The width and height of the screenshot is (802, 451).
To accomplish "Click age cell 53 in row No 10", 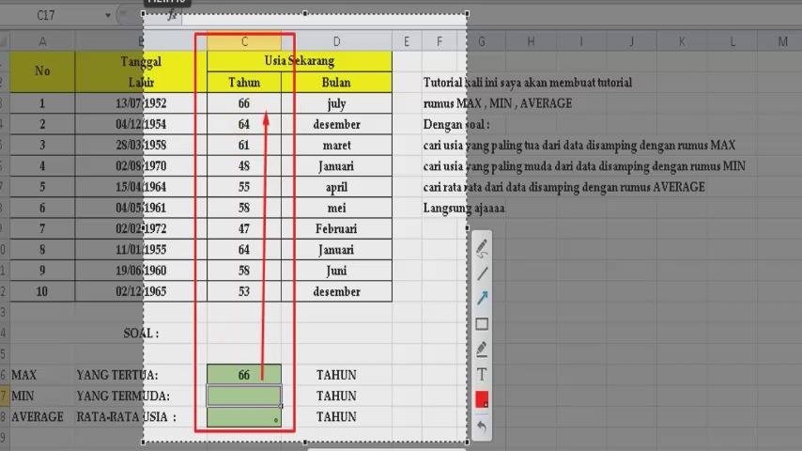I will tap(244, 291).
